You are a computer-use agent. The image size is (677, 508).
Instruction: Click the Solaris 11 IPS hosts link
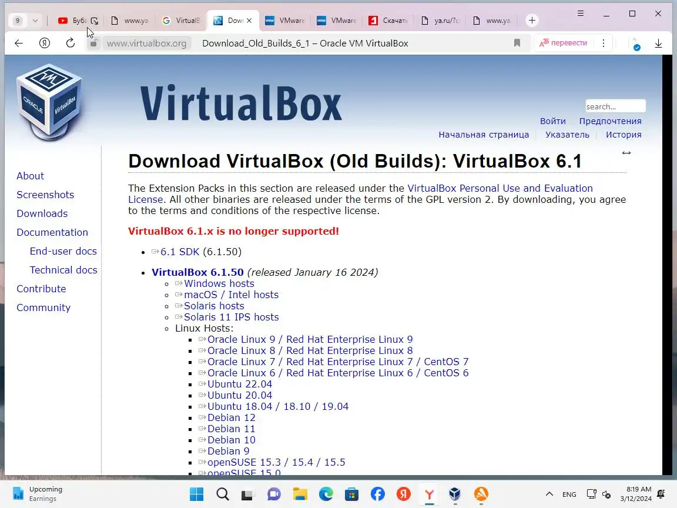pyautogui.click(x=232, y=317)
